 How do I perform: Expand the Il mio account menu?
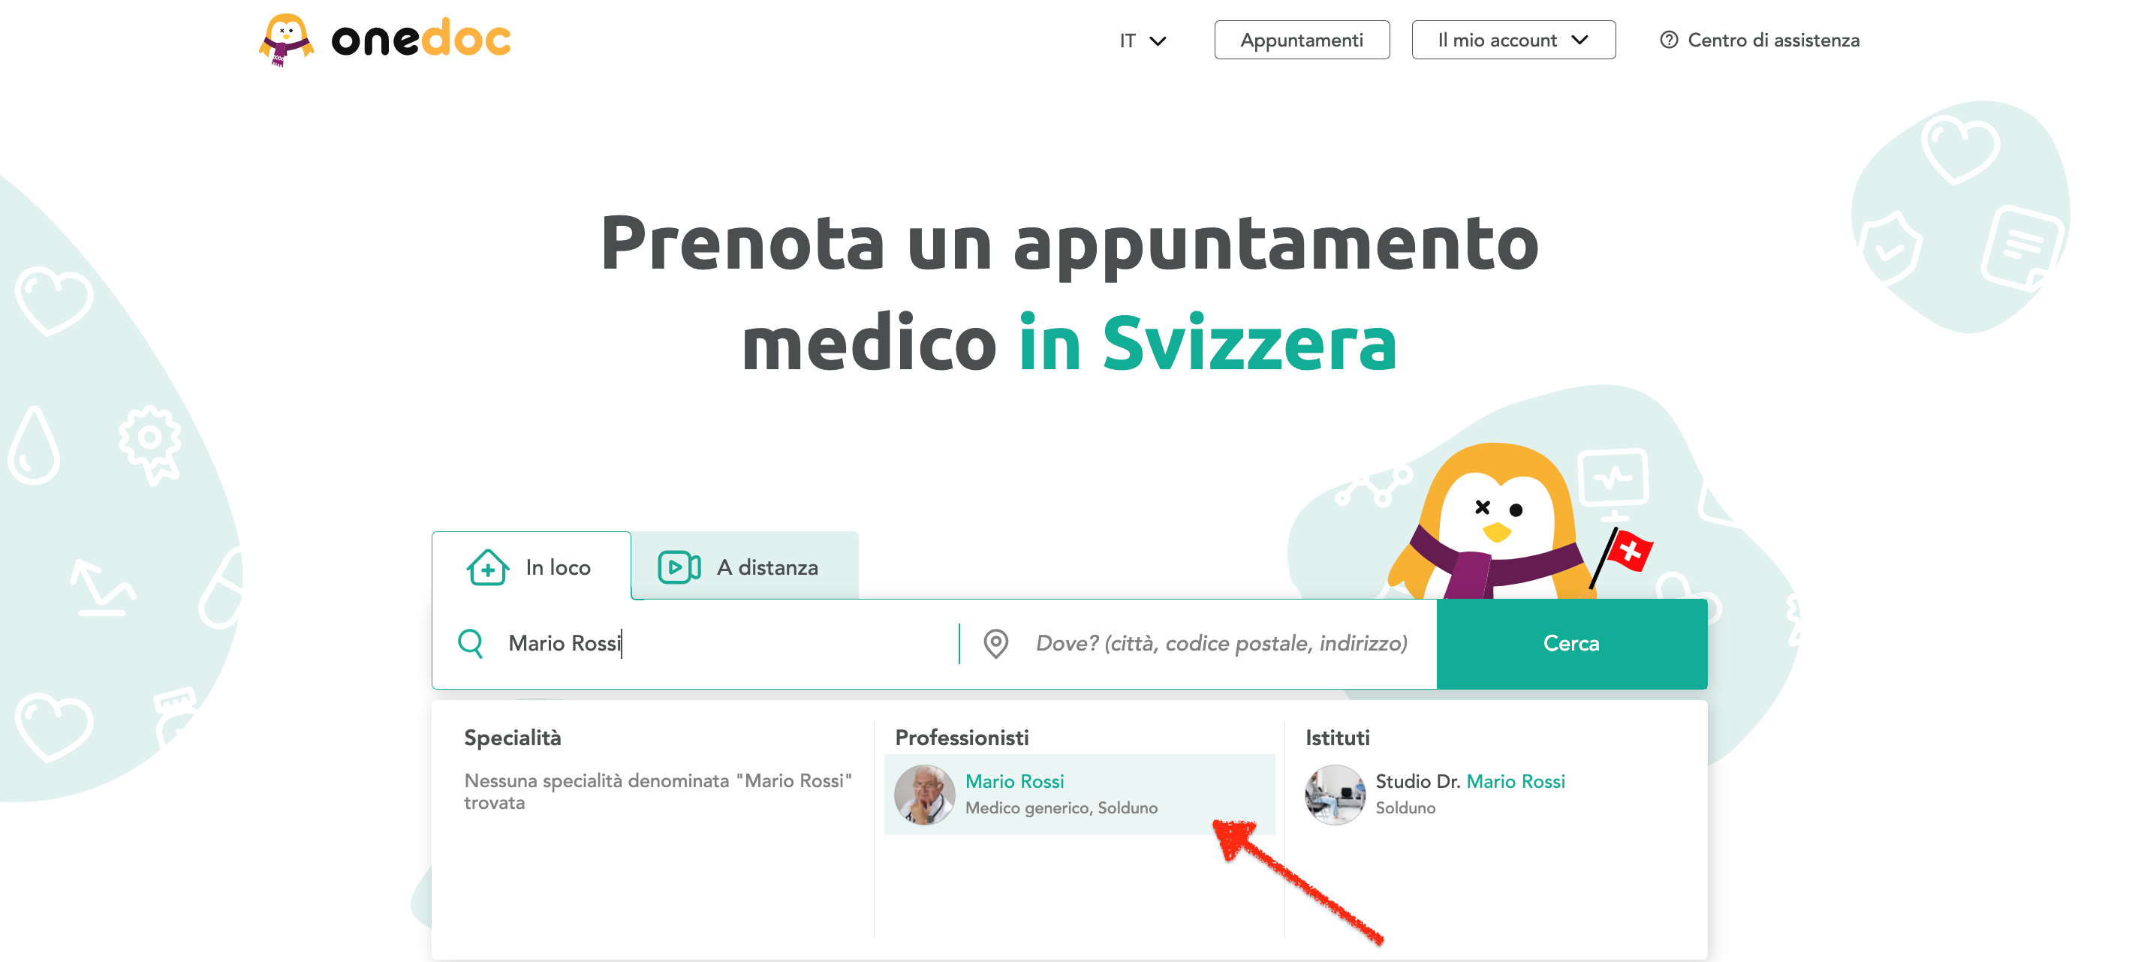[1513, 40]
